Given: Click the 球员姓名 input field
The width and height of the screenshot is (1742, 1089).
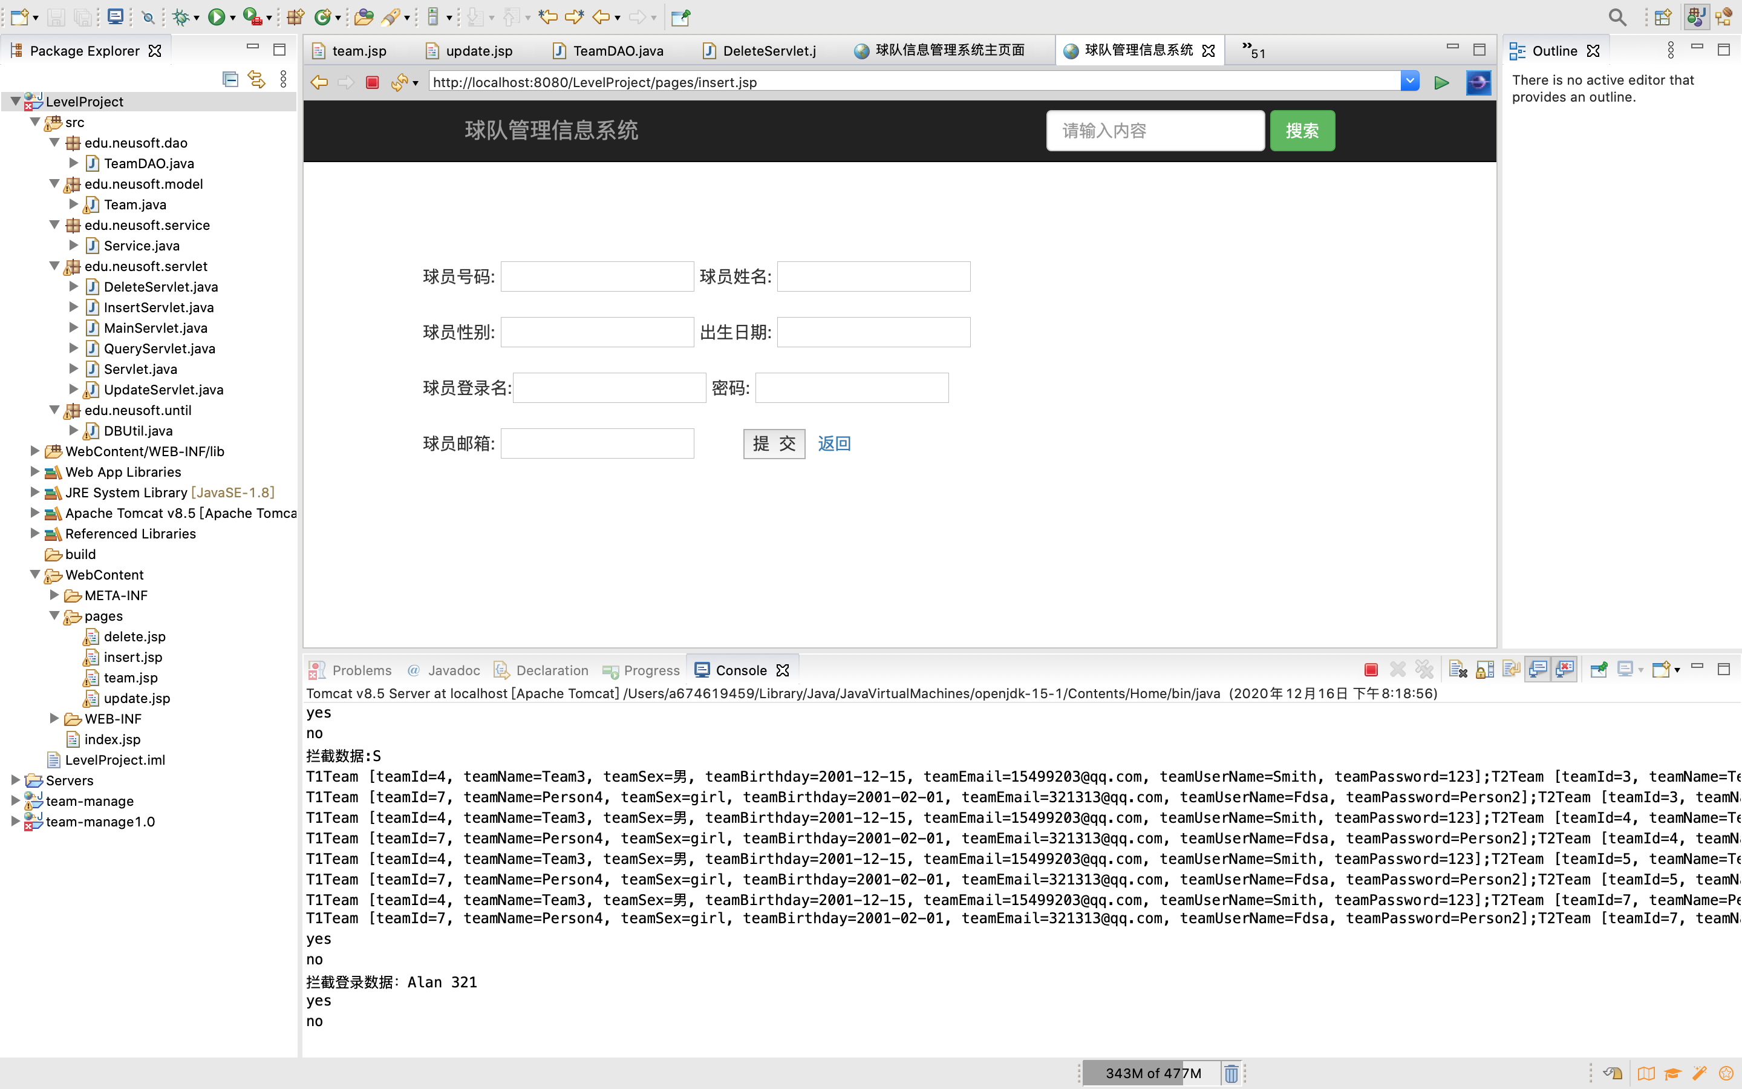Looking at the screenshot, I should (x=873, y=276).
